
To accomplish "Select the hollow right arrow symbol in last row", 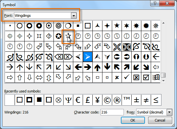I will tap(10, 77).
